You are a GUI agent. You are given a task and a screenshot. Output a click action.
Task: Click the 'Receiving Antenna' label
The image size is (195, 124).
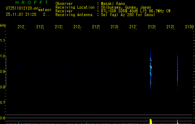tap(74, 15)
